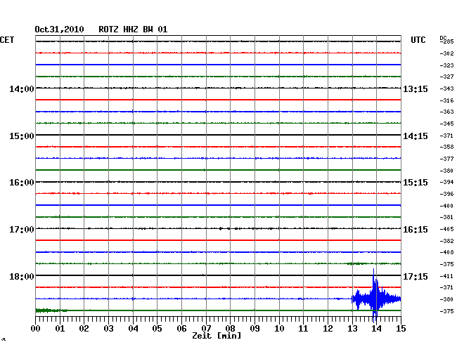Click the 11 minute axis label
The height and width of the screenshot is (347, 457).
click(x=304, y=329)
